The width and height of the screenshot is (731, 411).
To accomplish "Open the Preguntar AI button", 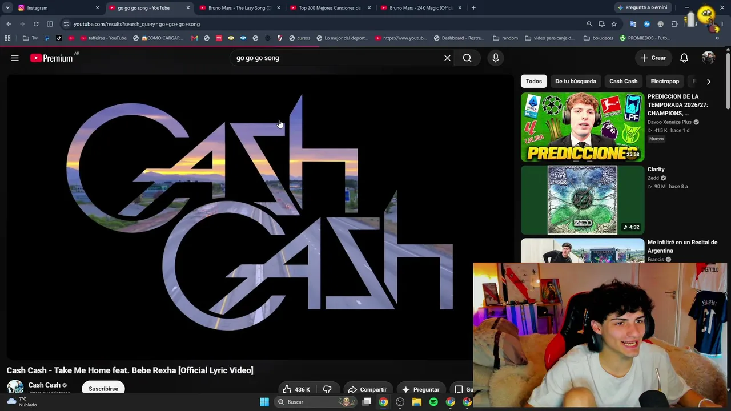I will tap(421, 389).
